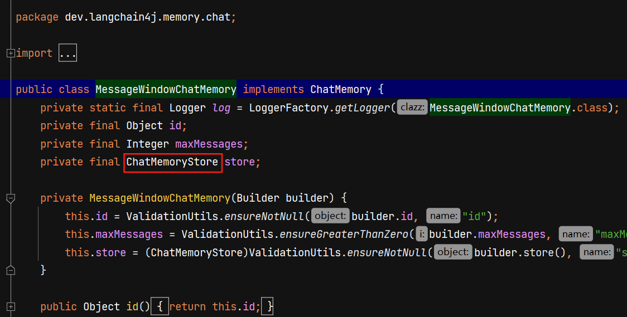
Task: Click the Builder parameter type
Action: 258,198
